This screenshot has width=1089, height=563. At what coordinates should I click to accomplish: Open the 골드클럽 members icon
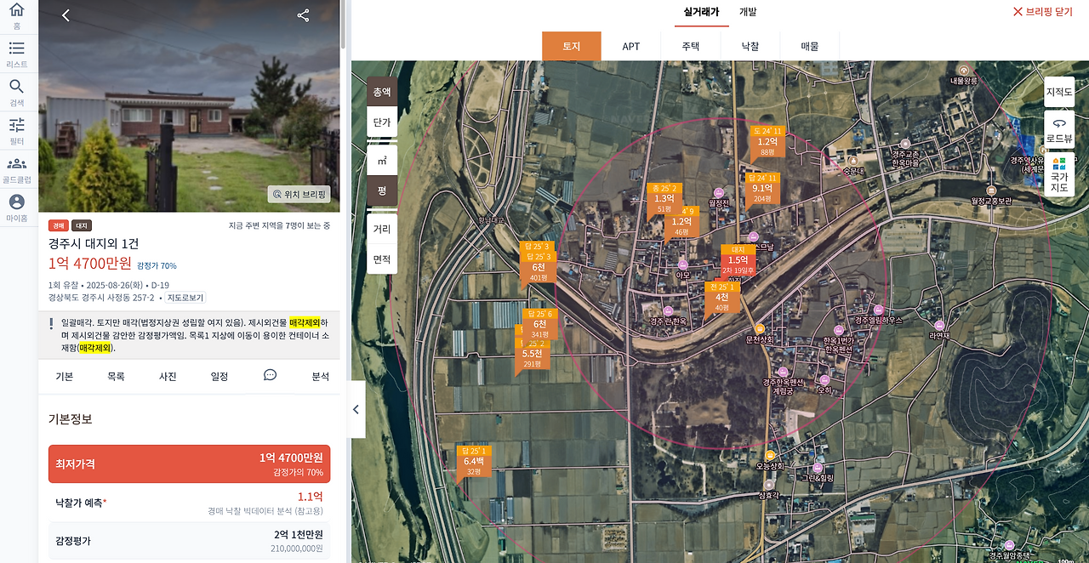16,169
